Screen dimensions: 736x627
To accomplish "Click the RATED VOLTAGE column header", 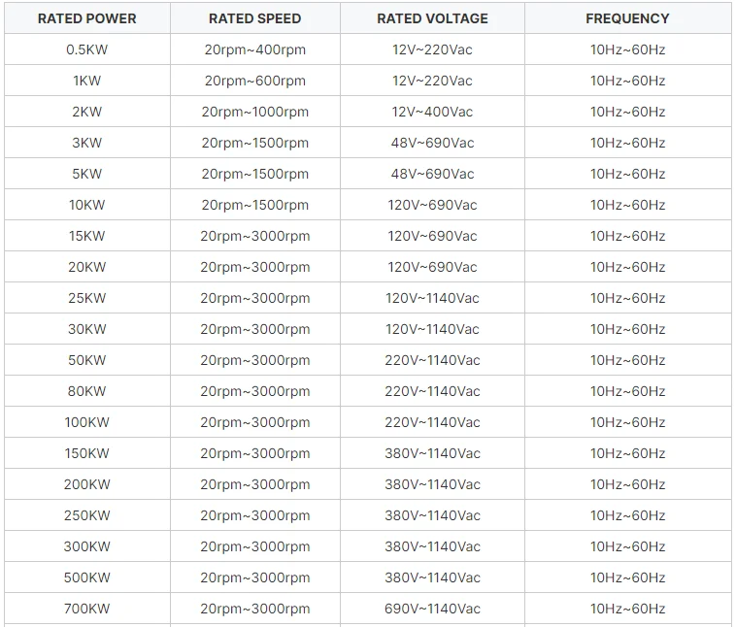I will (x=432, y=18).
